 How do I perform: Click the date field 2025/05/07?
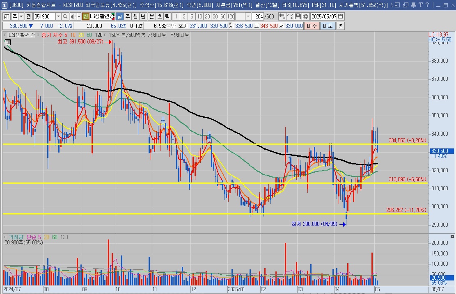click(324, 16)
